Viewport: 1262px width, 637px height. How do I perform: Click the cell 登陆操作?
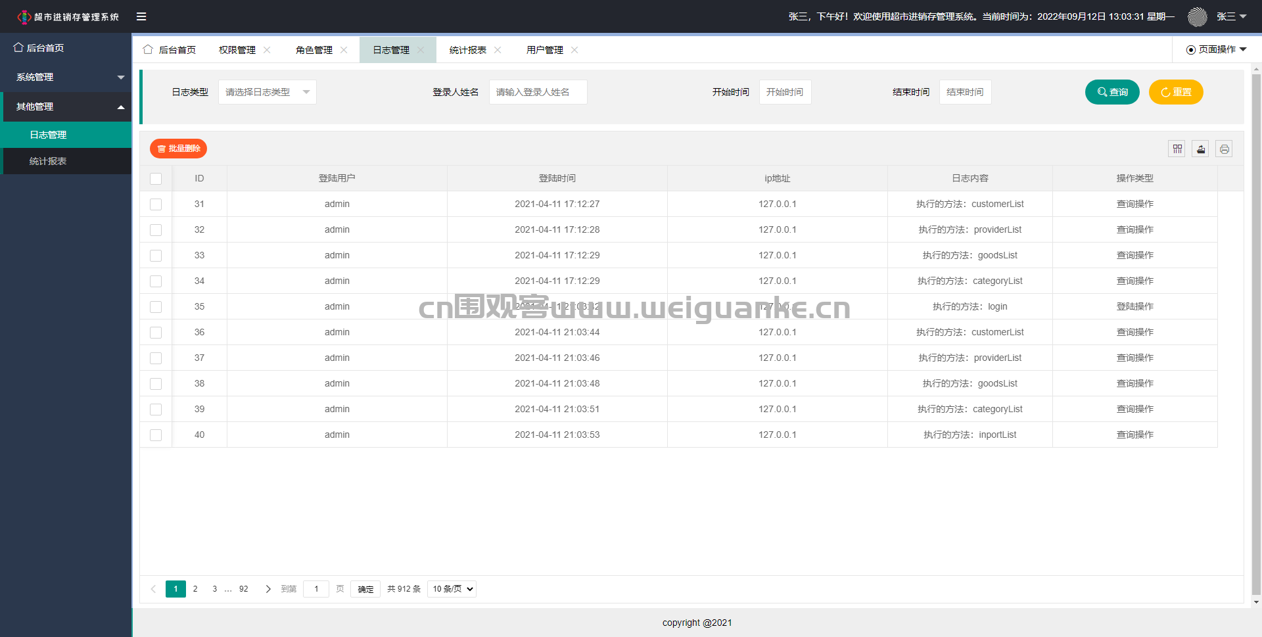pos(1135,307)
